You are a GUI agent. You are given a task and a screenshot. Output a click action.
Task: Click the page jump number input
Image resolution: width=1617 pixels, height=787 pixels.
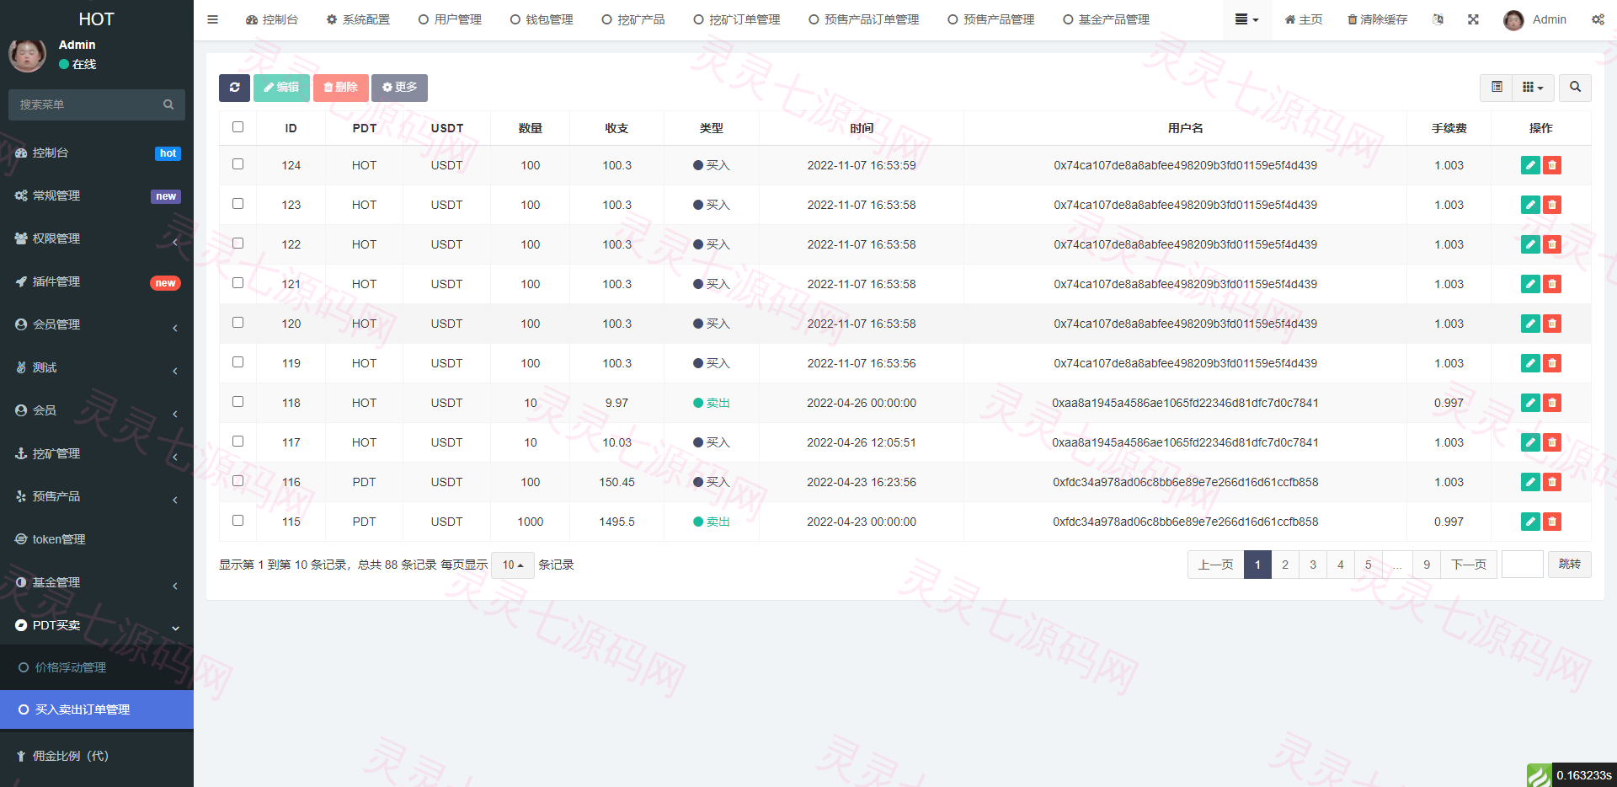(x=1523, y=565)
